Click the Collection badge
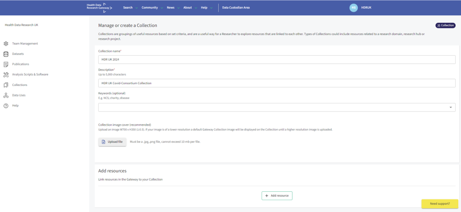Screen dimensions: 461x212 (x=445, y=26)
